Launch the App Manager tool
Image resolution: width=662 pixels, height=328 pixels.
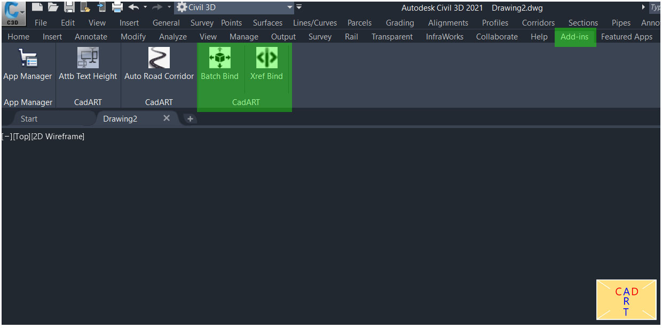[28, 64]
